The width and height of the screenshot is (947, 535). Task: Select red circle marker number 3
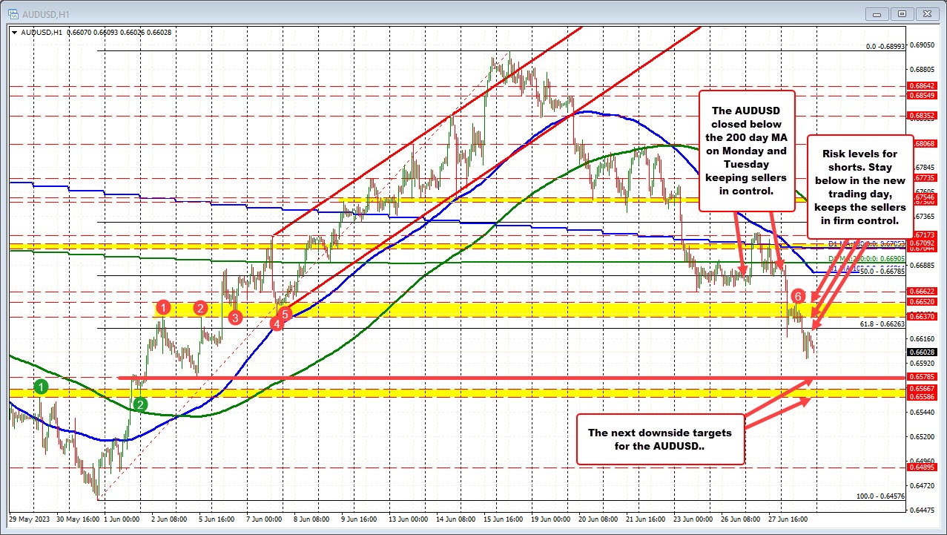(235, 318)
